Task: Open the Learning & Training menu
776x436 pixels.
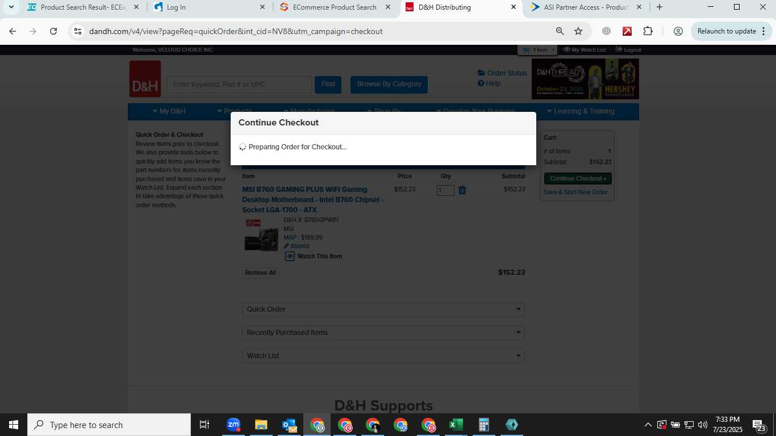Action: (581, 111)
